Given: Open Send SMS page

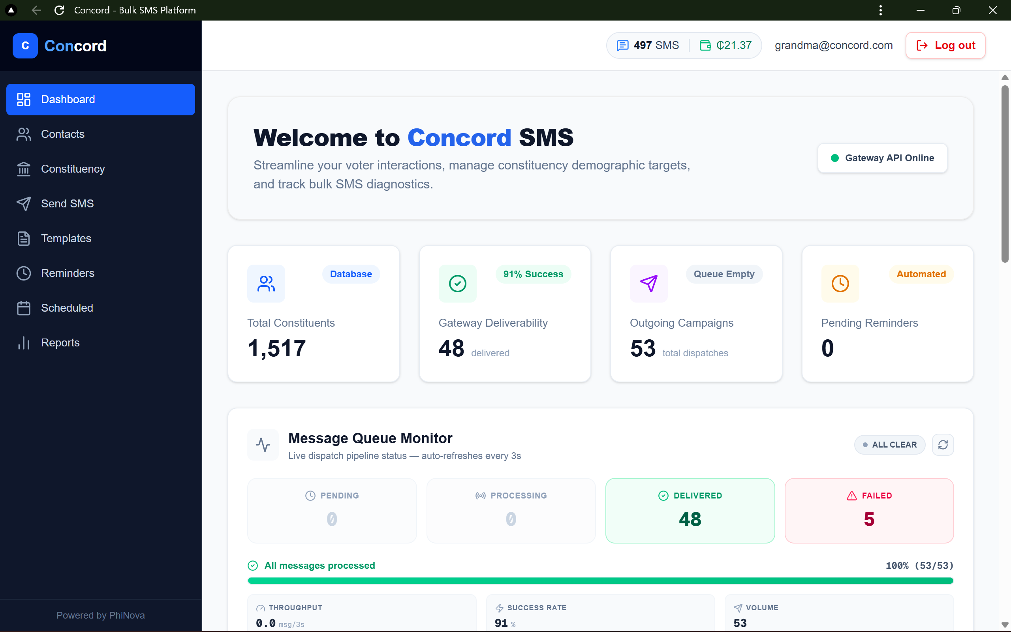Looking at the screenshot, I should tap(100, 203).
